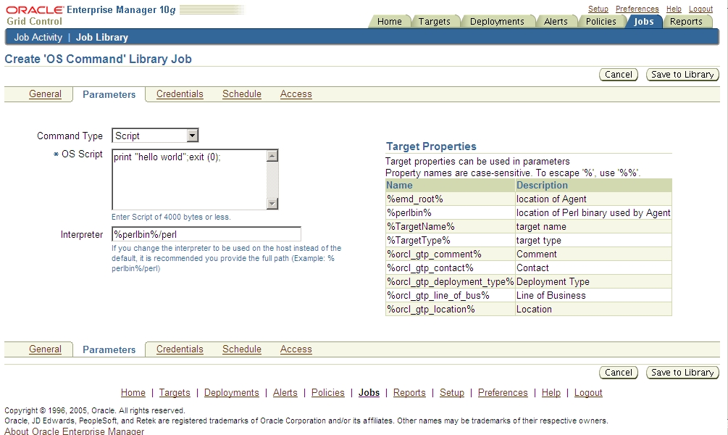Select the %orcl_gtp_line_of_bus% property cell
This screenshot has width=728, height=435.
(451, 296)
